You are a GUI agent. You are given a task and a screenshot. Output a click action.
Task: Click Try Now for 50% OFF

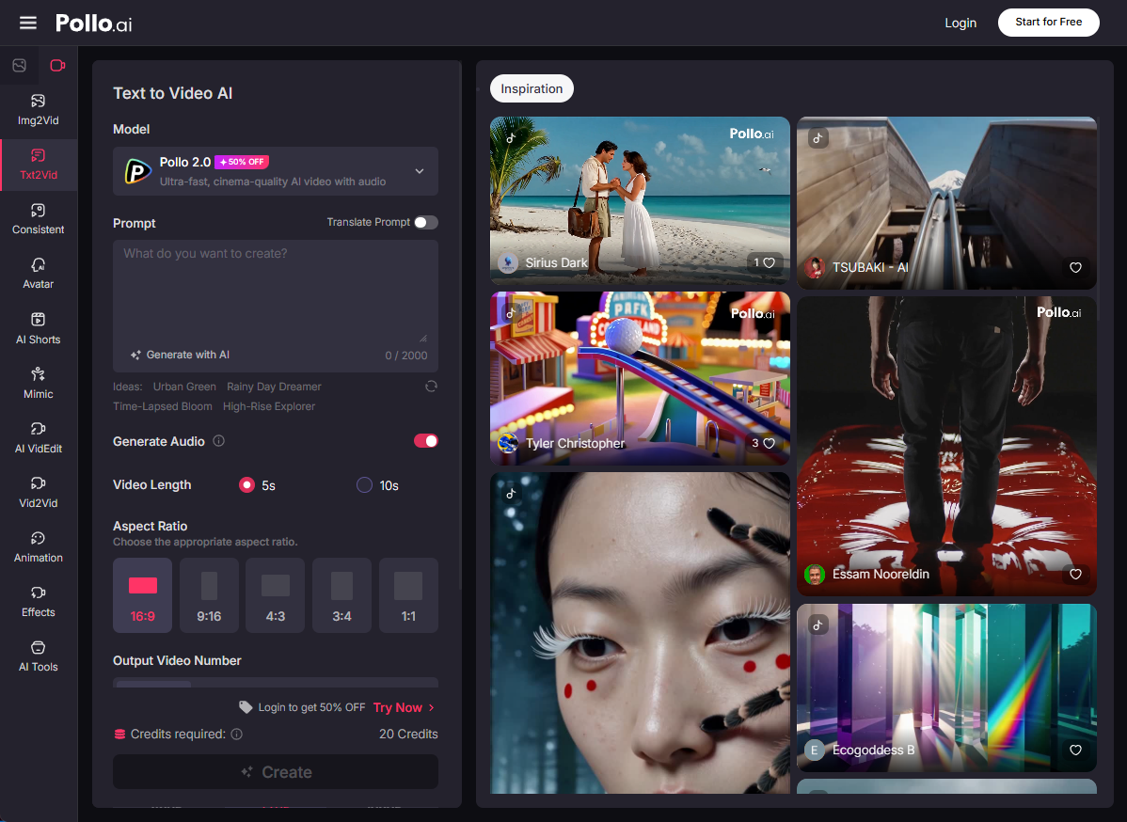(396, 706)
